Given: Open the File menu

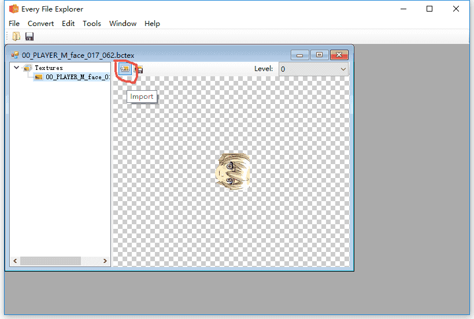Looking at the screenshot, I should (x=14, y=24).
